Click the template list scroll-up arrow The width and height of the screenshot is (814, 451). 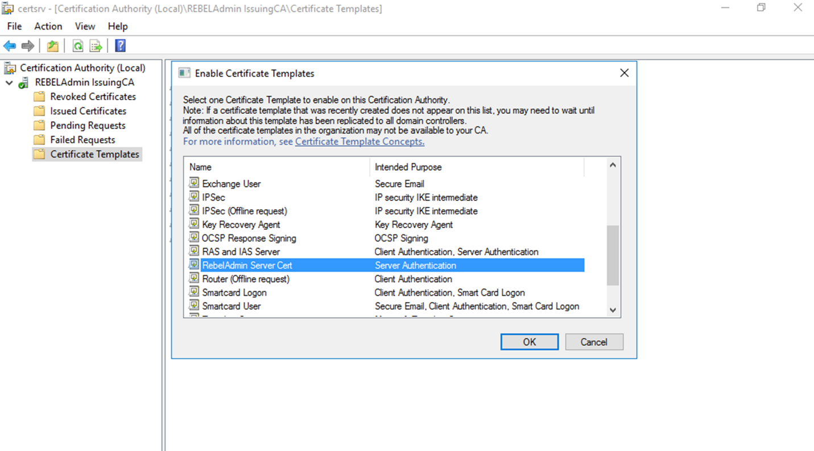(x=613, y=165)
